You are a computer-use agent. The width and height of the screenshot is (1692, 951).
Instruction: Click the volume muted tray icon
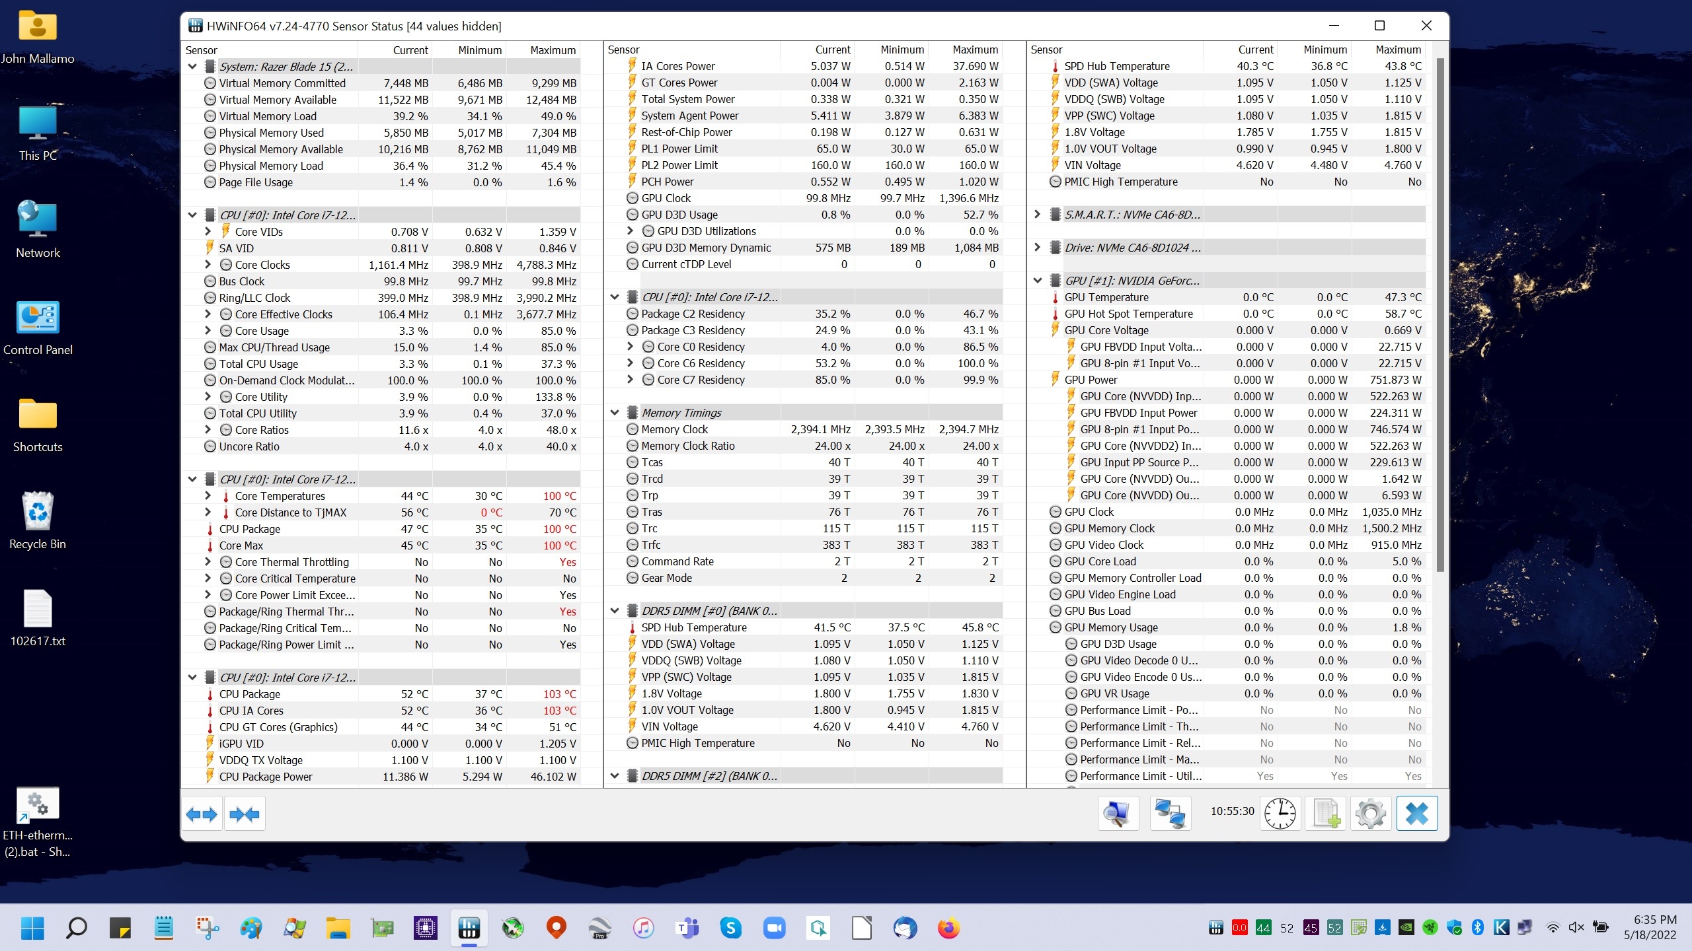pos(1576,928)
